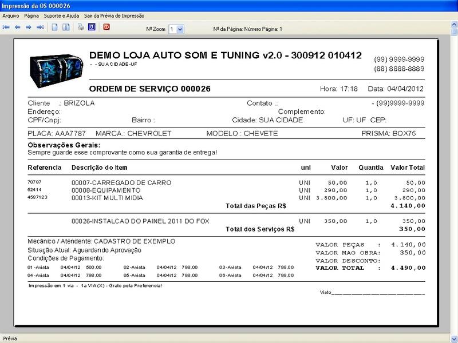The height and width of the screenshot is (343, 458).
Task: Click the ORDEM DE SERVIÇO 000026 heading
Action: (150, 89)
